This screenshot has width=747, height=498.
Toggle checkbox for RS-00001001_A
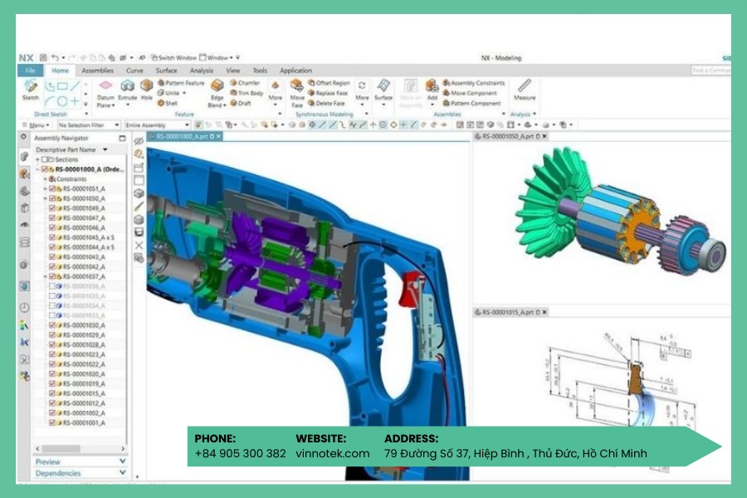pyautogui.click(x=52, y=422)
